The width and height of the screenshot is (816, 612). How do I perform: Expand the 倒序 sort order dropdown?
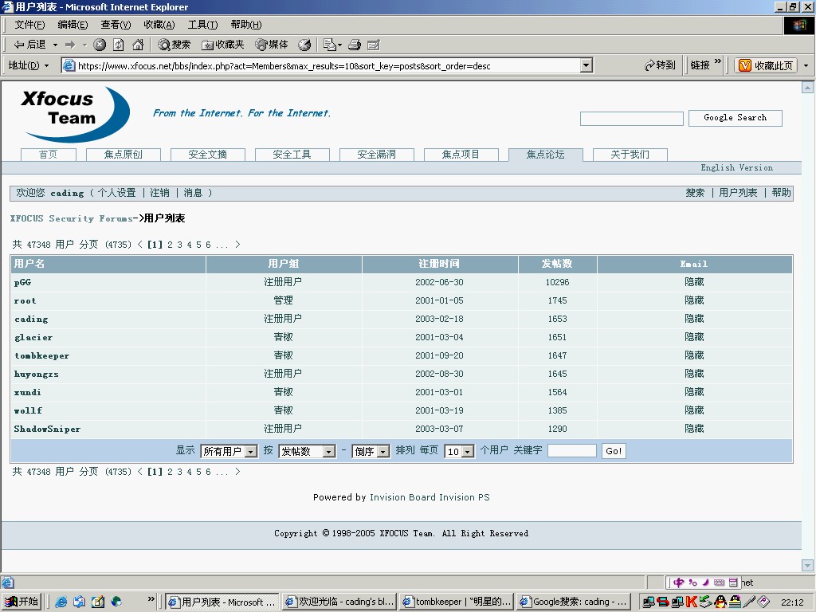(x=371, y=451)
